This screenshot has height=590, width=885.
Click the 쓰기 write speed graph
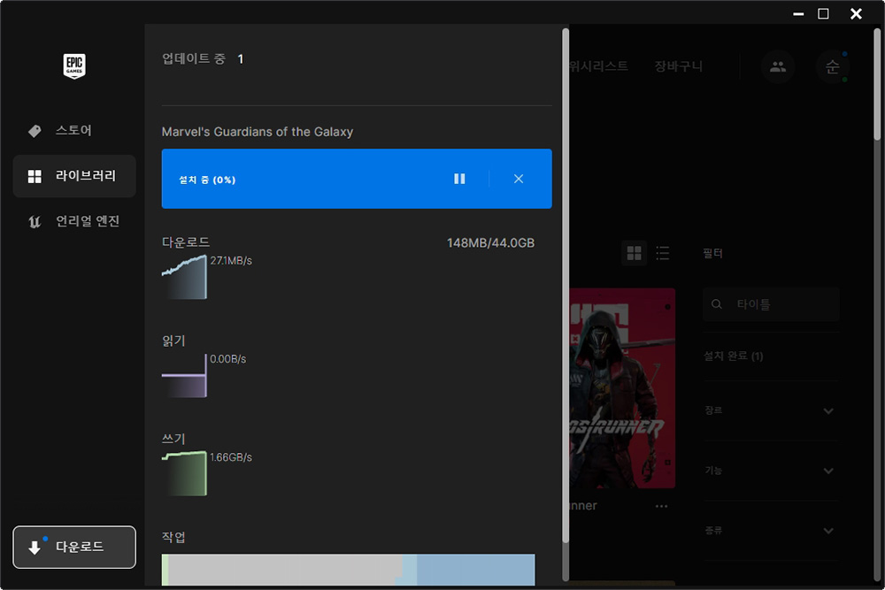click(x=184, y=474)
